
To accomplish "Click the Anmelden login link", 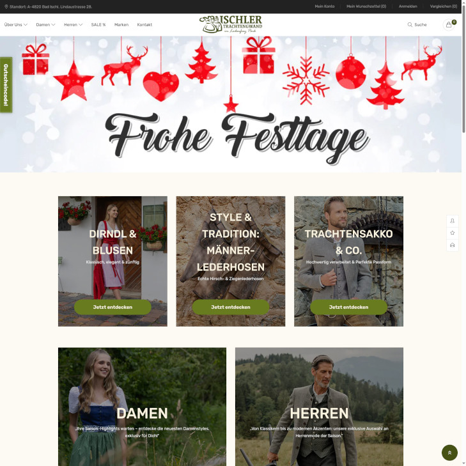I will 408,6.
